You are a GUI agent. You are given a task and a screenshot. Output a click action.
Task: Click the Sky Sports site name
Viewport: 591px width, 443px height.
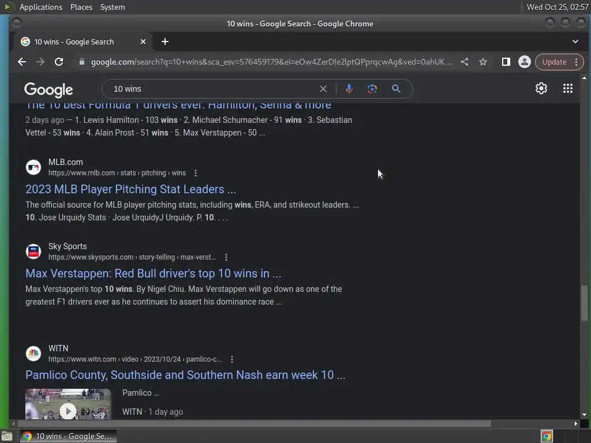(68, 246)
